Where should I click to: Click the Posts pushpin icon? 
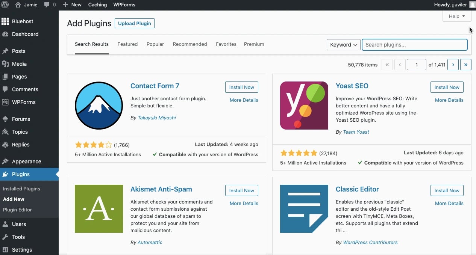point(5,51)
